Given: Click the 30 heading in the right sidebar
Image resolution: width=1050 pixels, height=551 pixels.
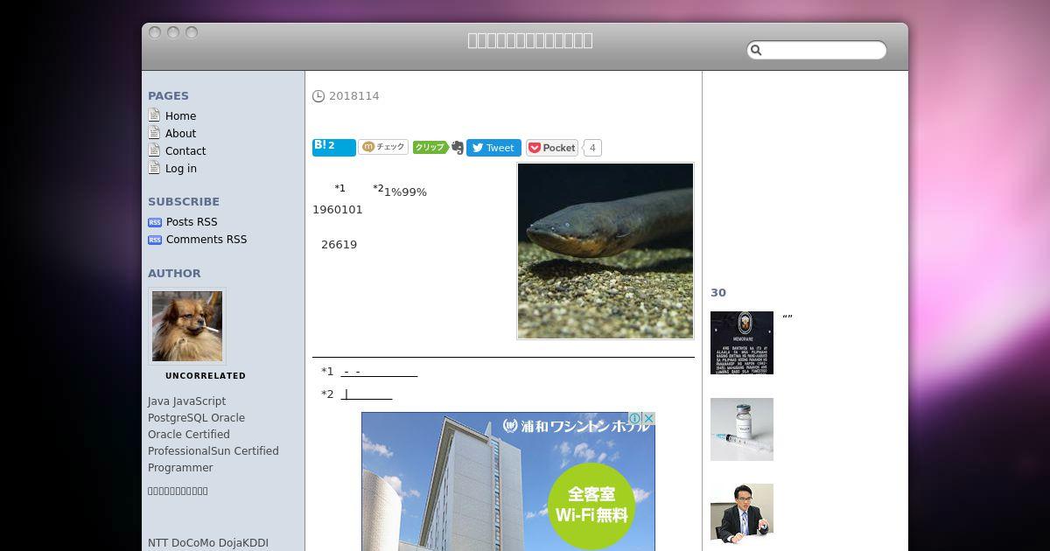Looking at the screenshot, I should 718,293.
